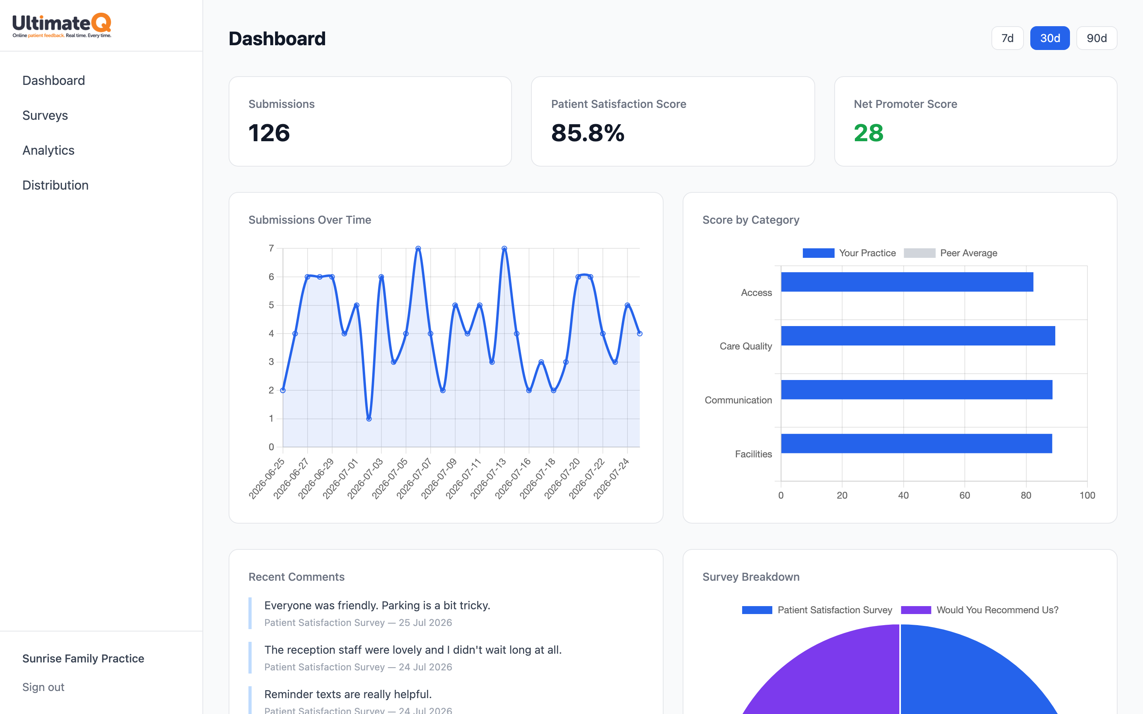
Task: Click the reception staff were lovely comment
Action: (x=413, y=650)
